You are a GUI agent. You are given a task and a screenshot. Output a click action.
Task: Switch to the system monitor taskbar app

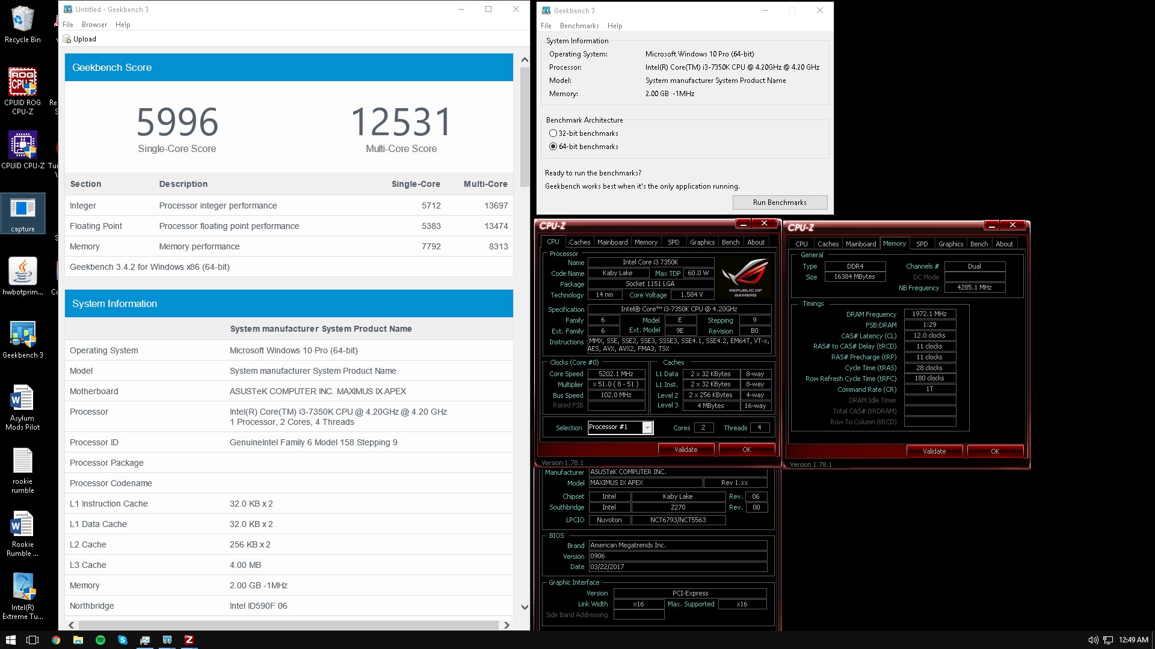click(x=145, y=640)
